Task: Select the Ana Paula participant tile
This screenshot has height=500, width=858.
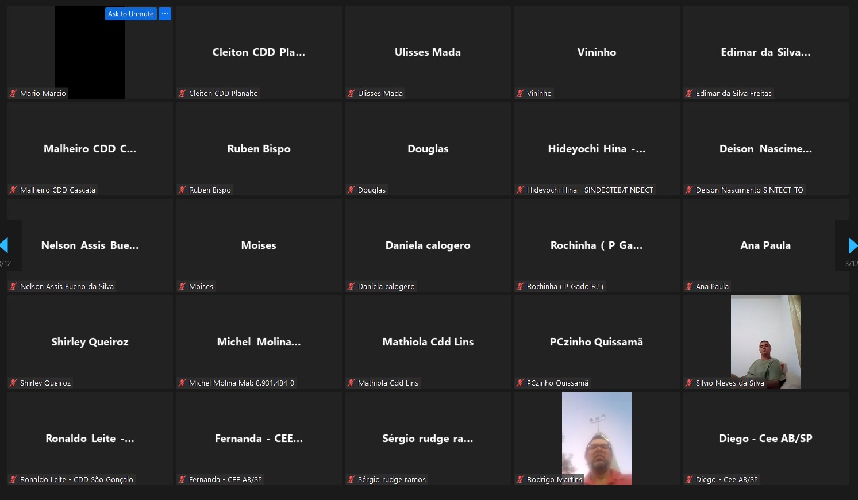Action: click(765, 245)
